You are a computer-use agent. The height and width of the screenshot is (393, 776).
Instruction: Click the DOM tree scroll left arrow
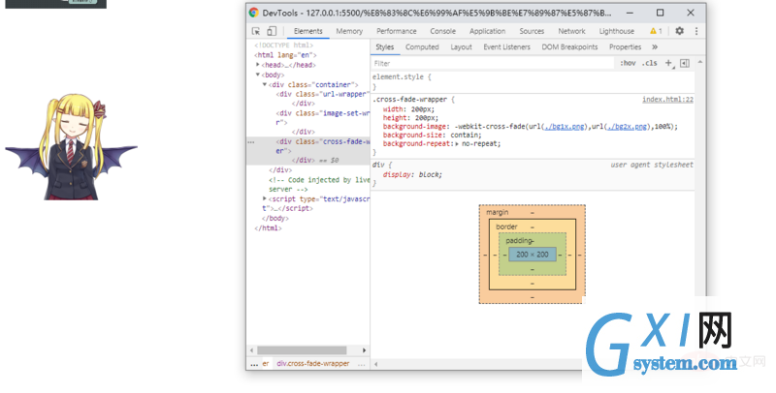coord(251,350)
